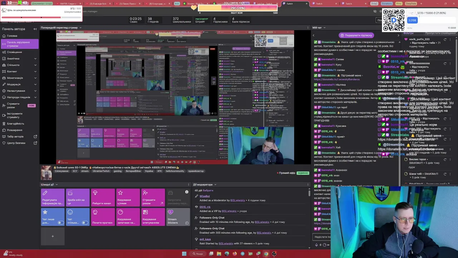Image resolution: width=458 pixels, height=258 pixels.
Task: Click Редагувати інформацію quick action pencil tile
Action: tap(53, 197)
